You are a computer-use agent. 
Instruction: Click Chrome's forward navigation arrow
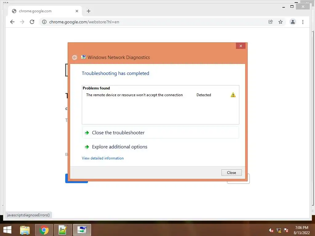[22, 22]
